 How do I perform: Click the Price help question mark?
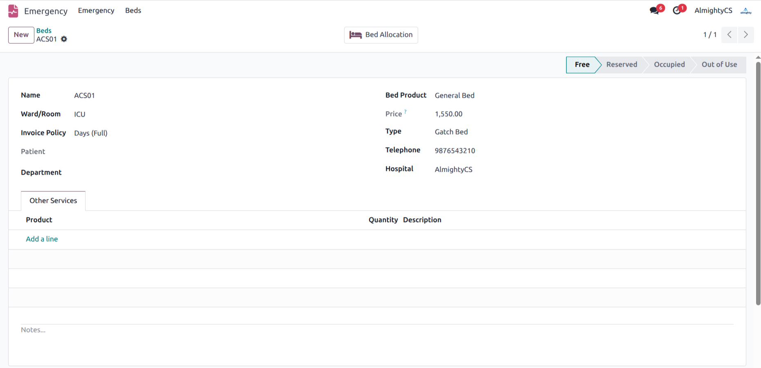tap(405, 112)
